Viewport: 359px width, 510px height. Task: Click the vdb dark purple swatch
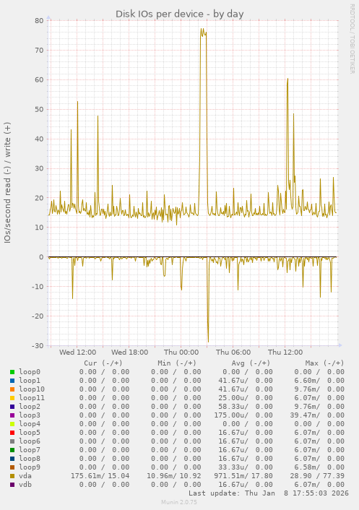12,485
